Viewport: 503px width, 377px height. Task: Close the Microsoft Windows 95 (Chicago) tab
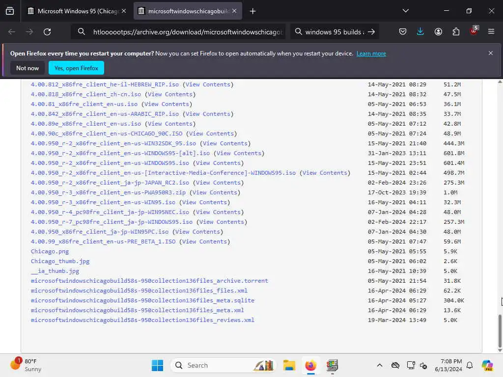(124, 11)
